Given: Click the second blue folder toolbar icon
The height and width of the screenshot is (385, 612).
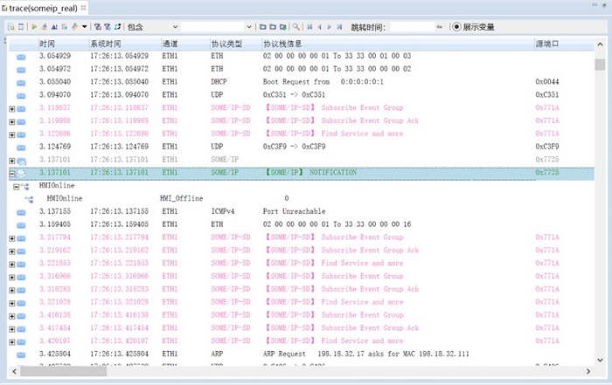Looking at the screenshot, I should 273,27.
